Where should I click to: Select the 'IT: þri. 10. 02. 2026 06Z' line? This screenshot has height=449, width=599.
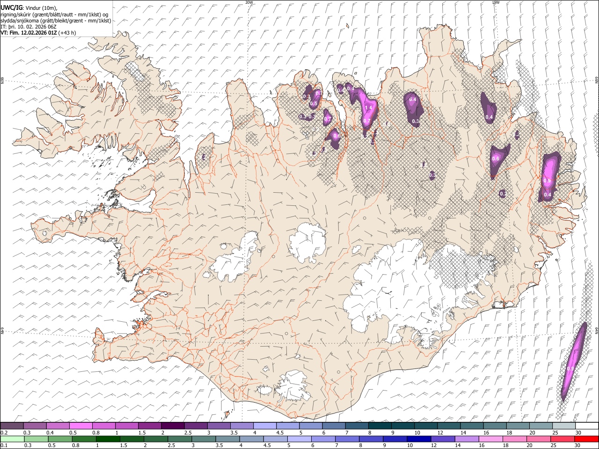point(29,27)
